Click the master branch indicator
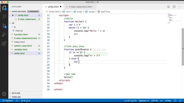Viewport: 184px width, 103px height. [x=8, y=101]
